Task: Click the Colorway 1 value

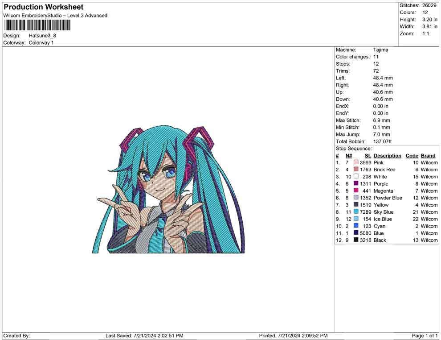Action: [41, 42]
